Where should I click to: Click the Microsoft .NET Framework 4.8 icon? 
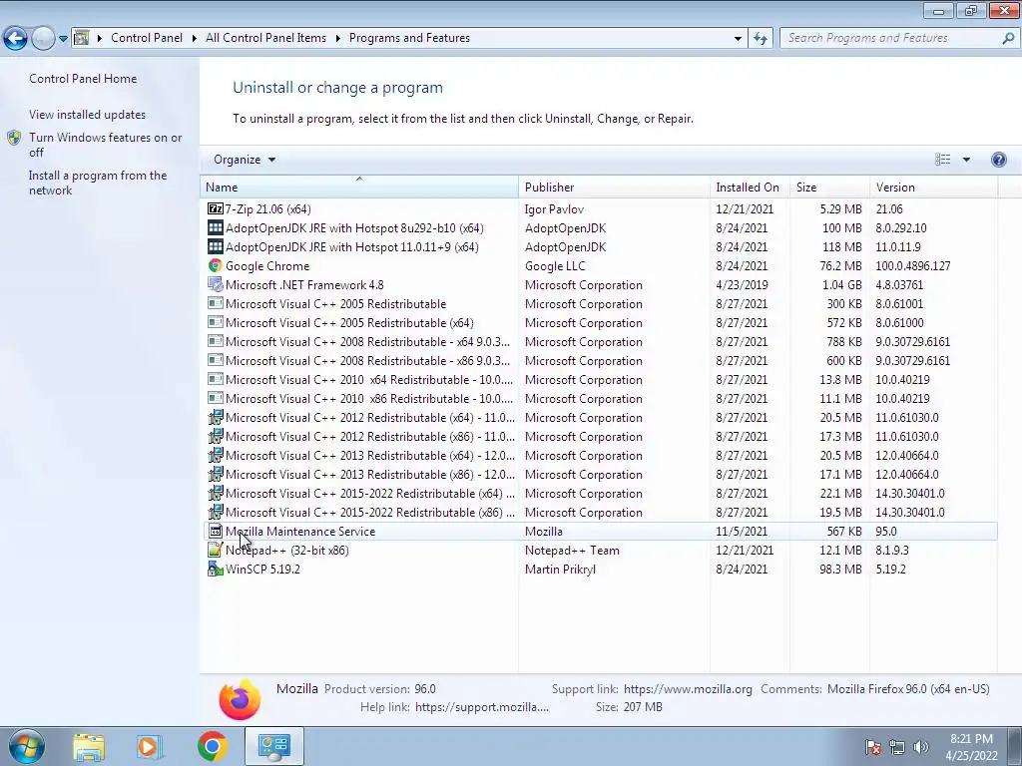point(216,284)
